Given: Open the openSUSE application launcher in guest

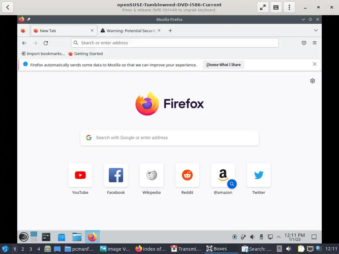Looking at the screenshot, I should 24,237.
